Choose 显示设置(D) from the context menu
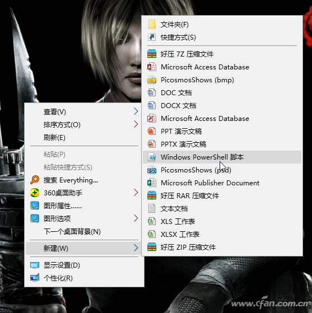 point(83,265)
